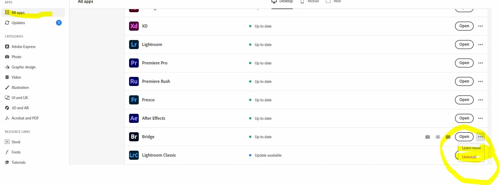499x185 pixels.
Task: Click the Lightroom Lr app icon
Action: tap(134, 45)
